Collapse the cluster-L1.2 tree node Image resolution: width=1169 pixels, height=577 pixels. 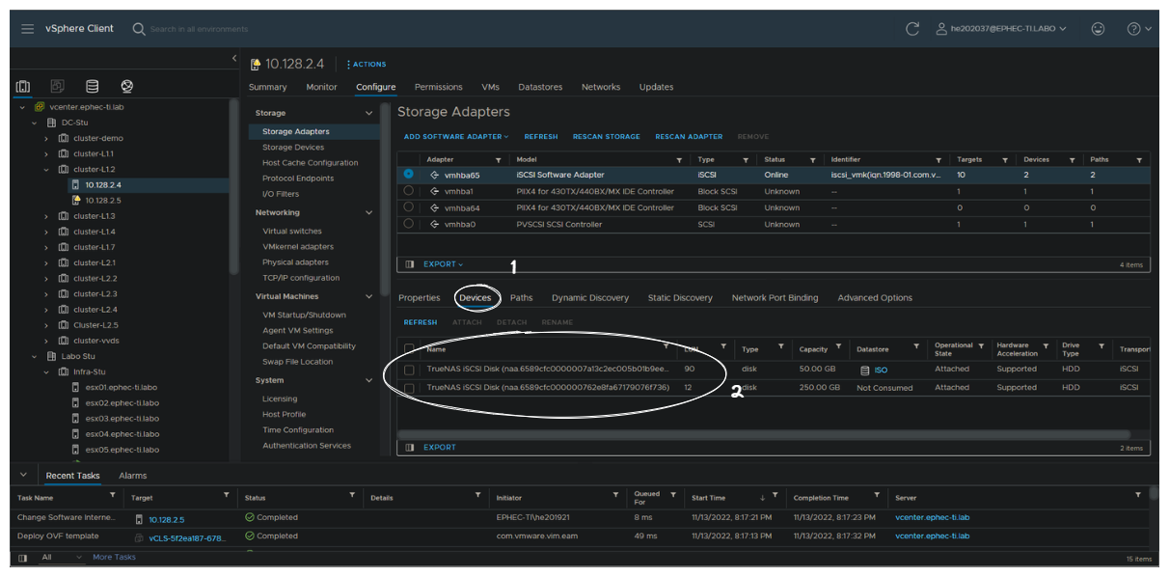[x=45, y=169]
